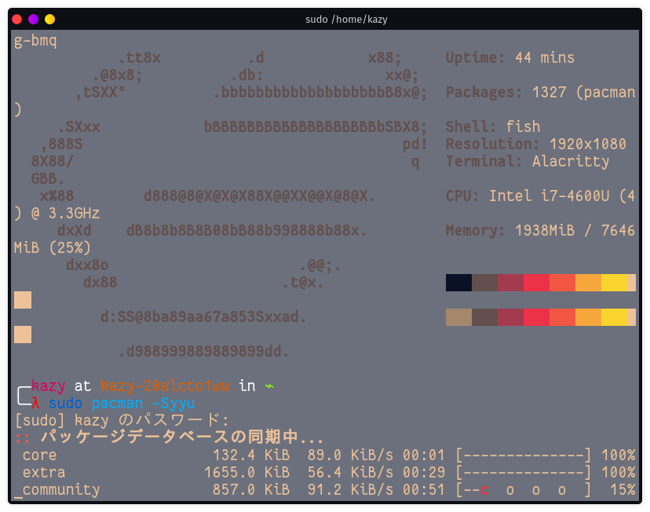Click the 'Uptime:' label

click(x=476, y=58)
